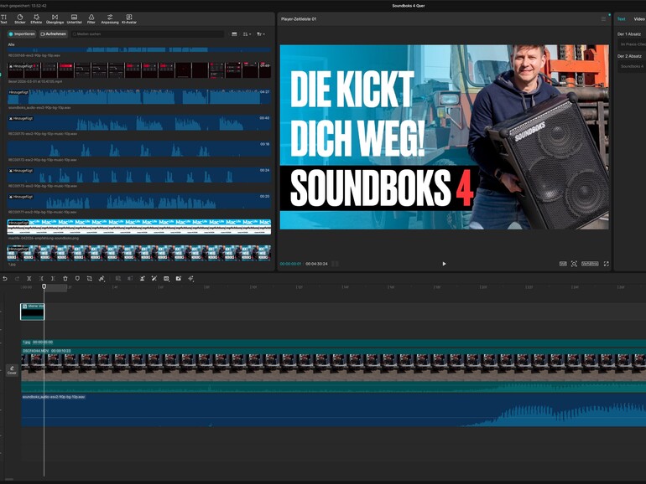Select the Meine Vorlage text clip on timeline

coord(33,312)
